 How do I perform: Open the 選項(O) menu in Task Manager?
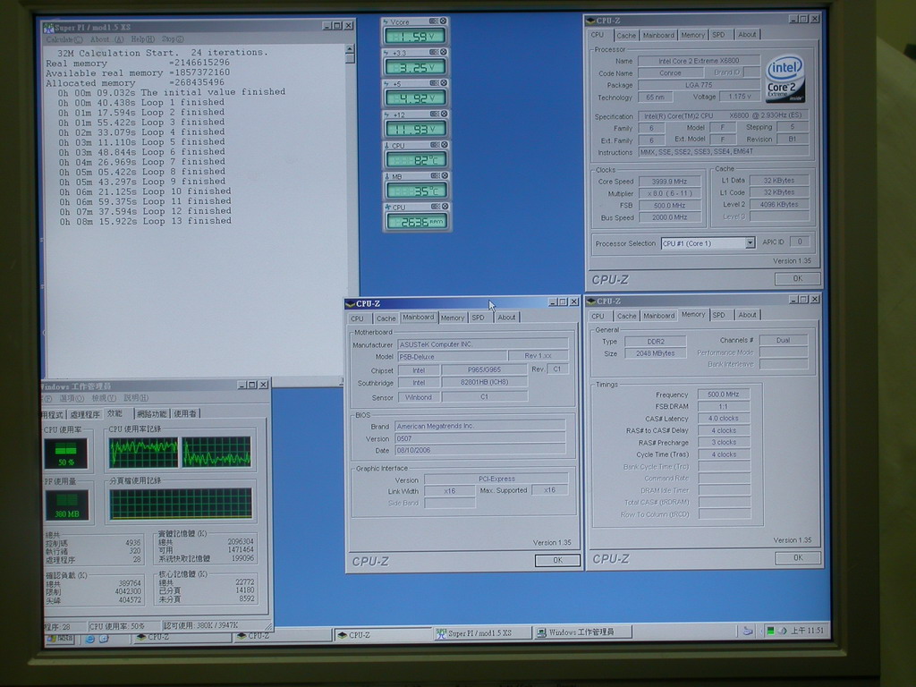pos(72,398)
